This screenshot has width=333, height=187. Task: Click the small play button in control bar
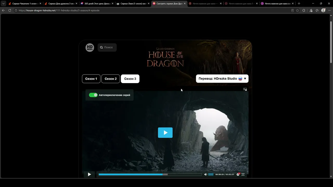coord(89,175)
